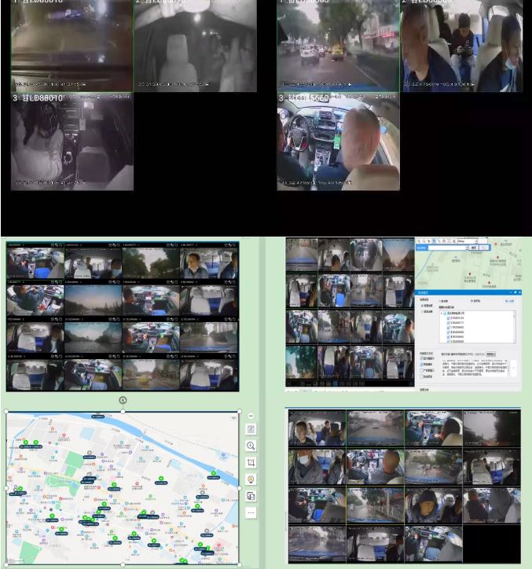Toggle the top checkbox at dialog bottom-left
The width and height of the screenshot is (532, 569).
click(422, 358)
